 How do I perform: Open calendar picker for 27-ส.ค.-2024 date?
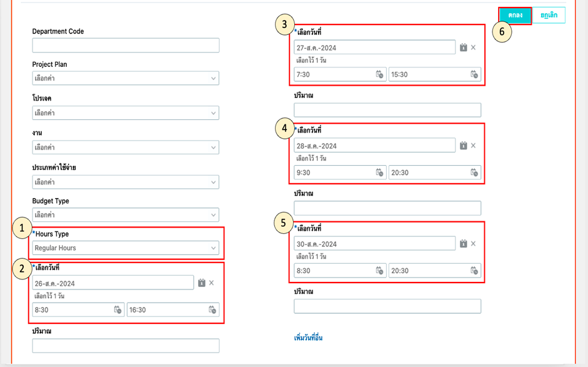pos(464,48)
